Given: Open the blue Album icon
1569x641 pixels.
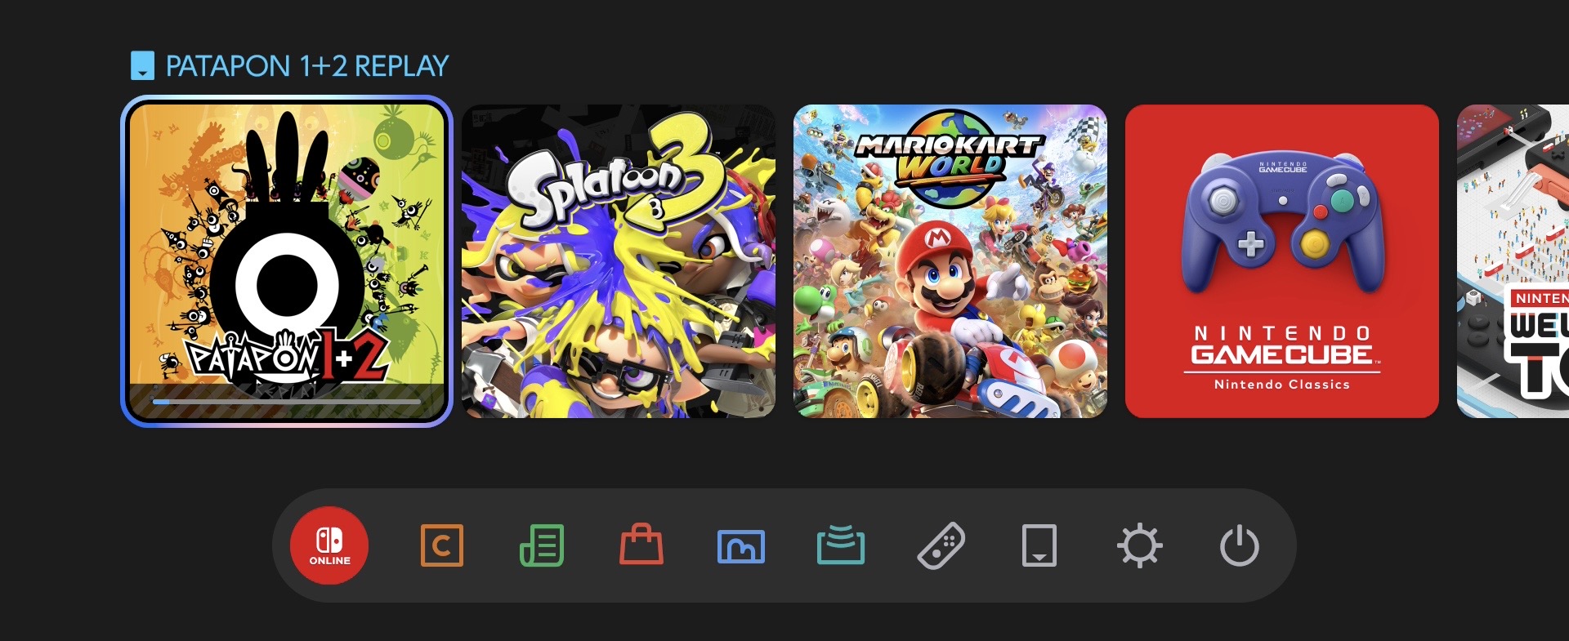Looking at the screenshot, I should [x=741, y=546].
